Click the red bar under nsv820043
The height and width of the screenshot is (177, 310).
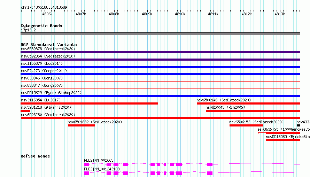click(253, 111)
